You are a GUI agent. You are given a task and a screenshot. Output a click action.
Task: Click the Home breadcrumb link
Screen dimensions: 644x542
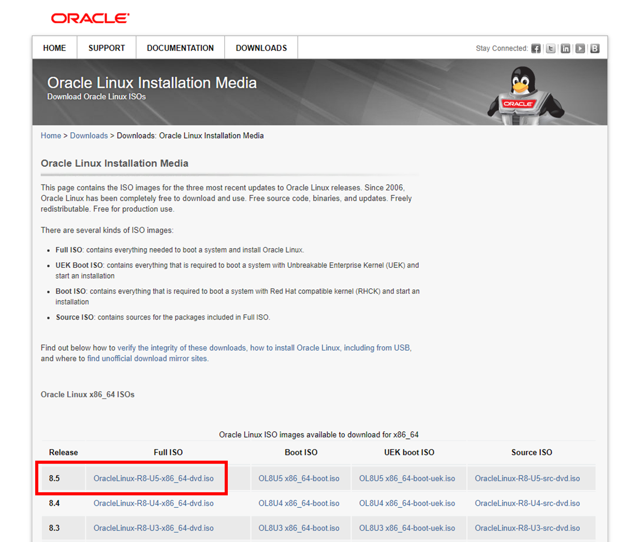tap(51, 135)
